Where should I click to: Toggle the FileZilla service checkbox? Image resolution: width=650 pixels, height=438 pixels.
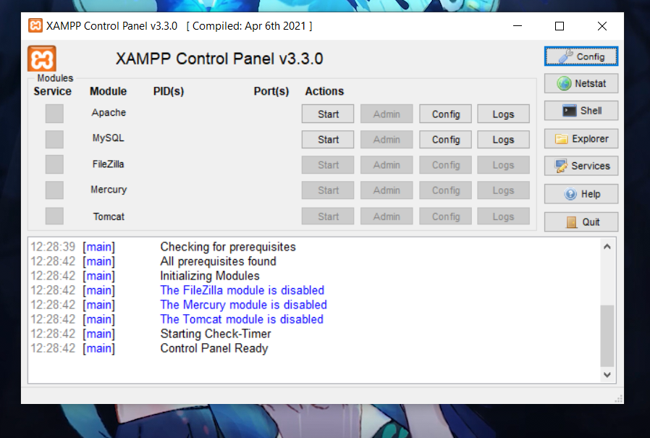pyautogui.click(x=54, y=164)
